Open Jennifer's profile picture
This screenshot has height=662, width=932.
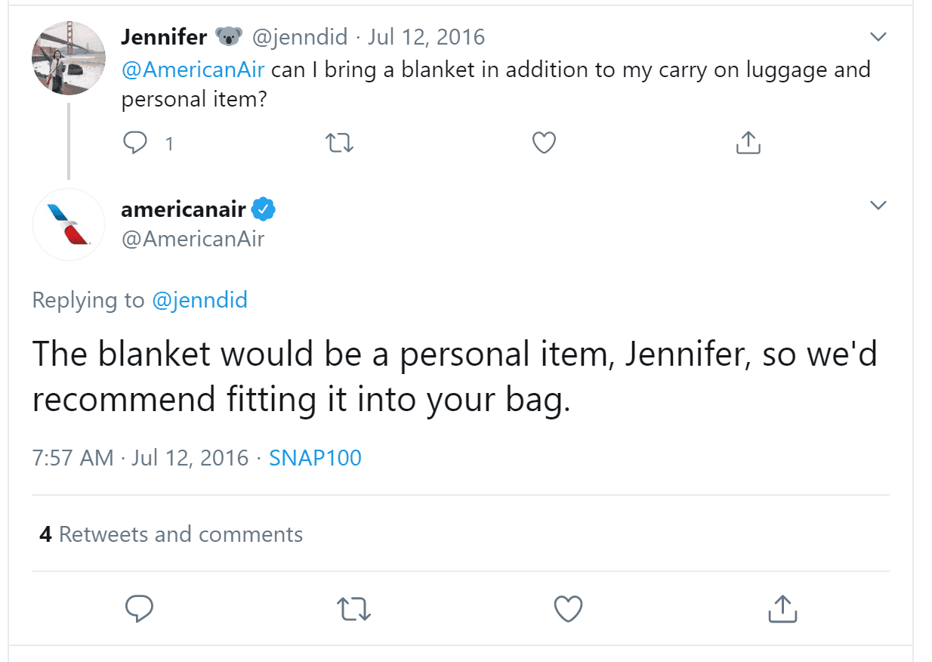click(69, 58)
